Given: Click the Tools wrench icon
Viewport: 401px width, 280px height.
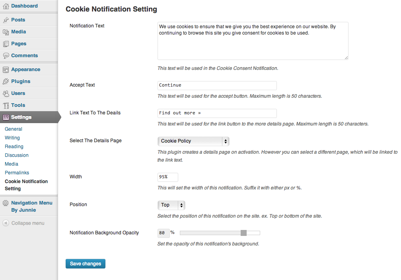Looking at the screenshot, I should pos(6,105).
